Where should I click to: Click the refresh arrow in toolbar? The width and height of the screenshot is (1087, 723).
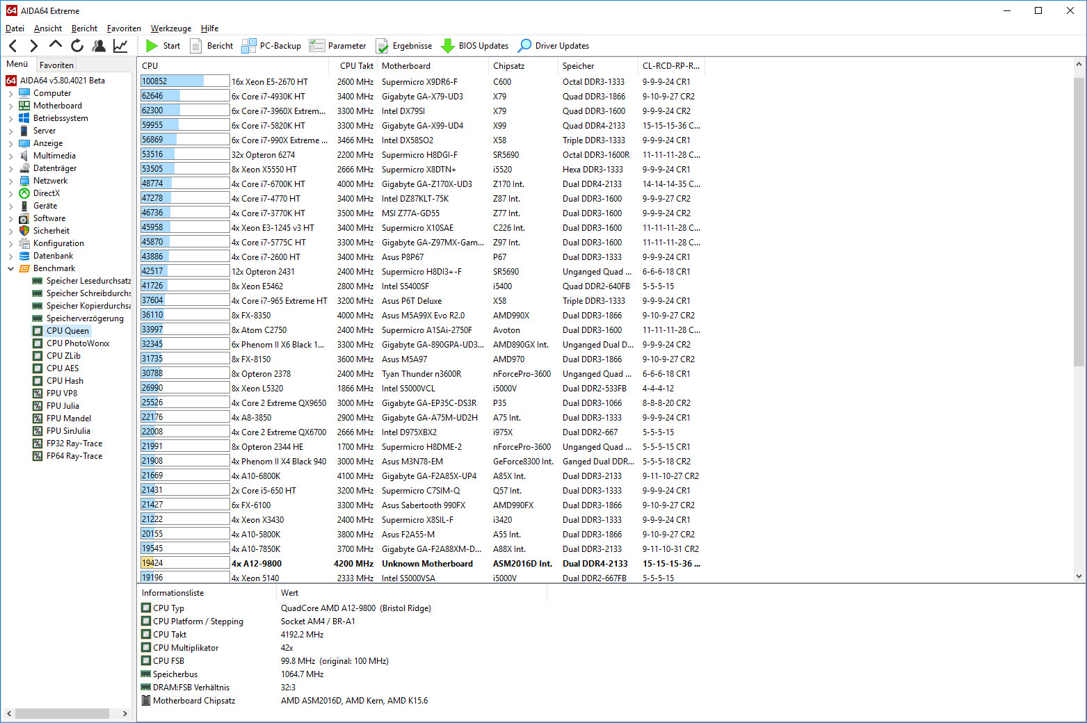[x=77, y=46]
